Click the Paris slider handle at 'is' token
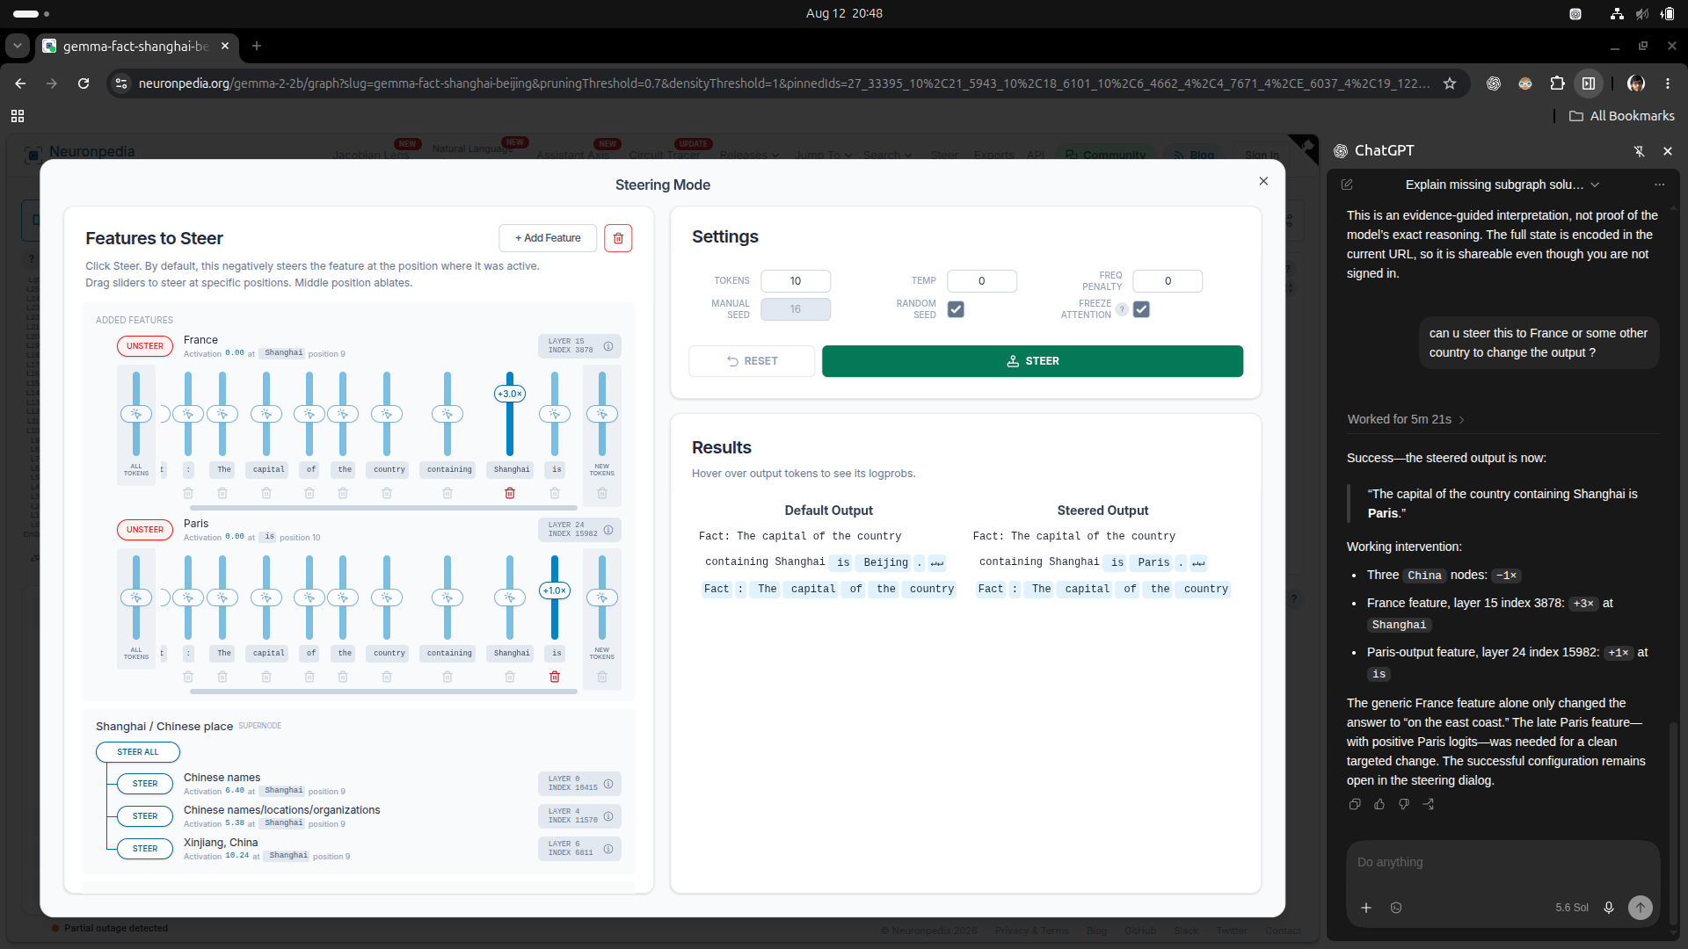 pyautogui.click(x=555, y=590)
